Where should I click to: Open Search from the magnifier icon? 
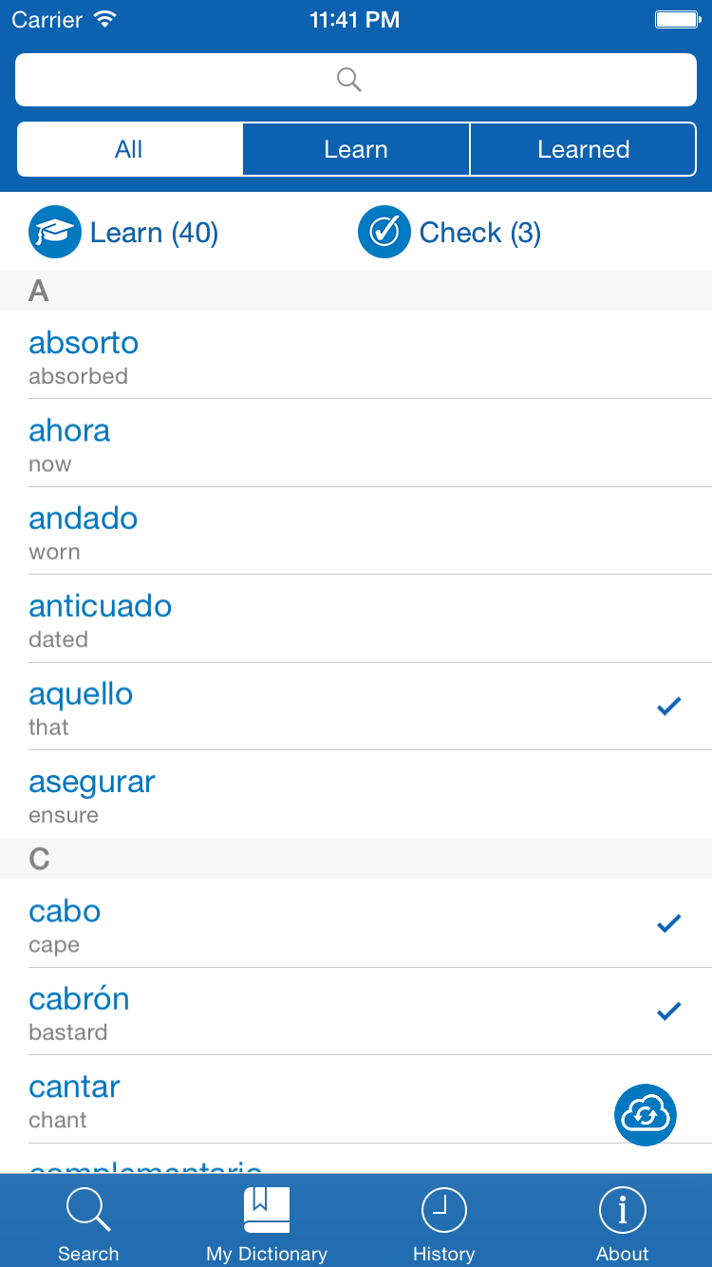pyautogui.click(x=88, y=1212)
